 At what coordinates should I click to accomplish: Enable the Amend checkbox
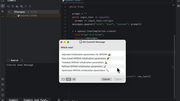tap(8, 60)
